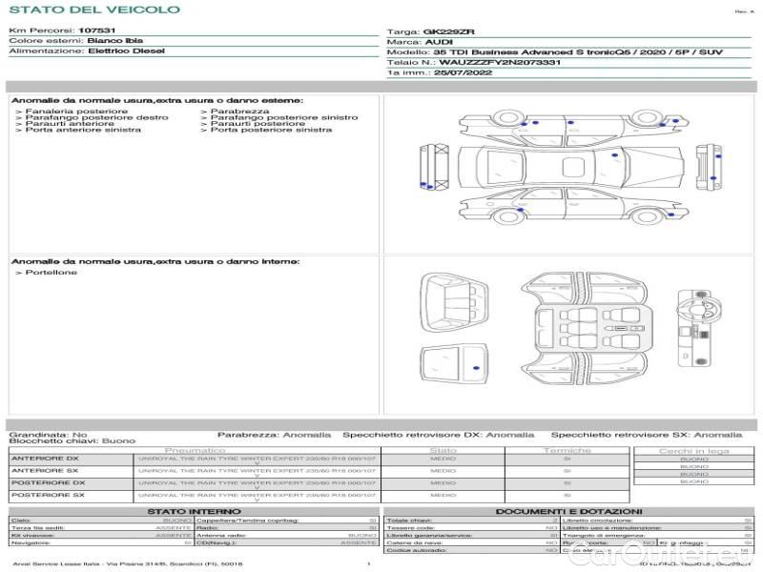Click the blue damage dot on car roof

(x=614, y=154)
